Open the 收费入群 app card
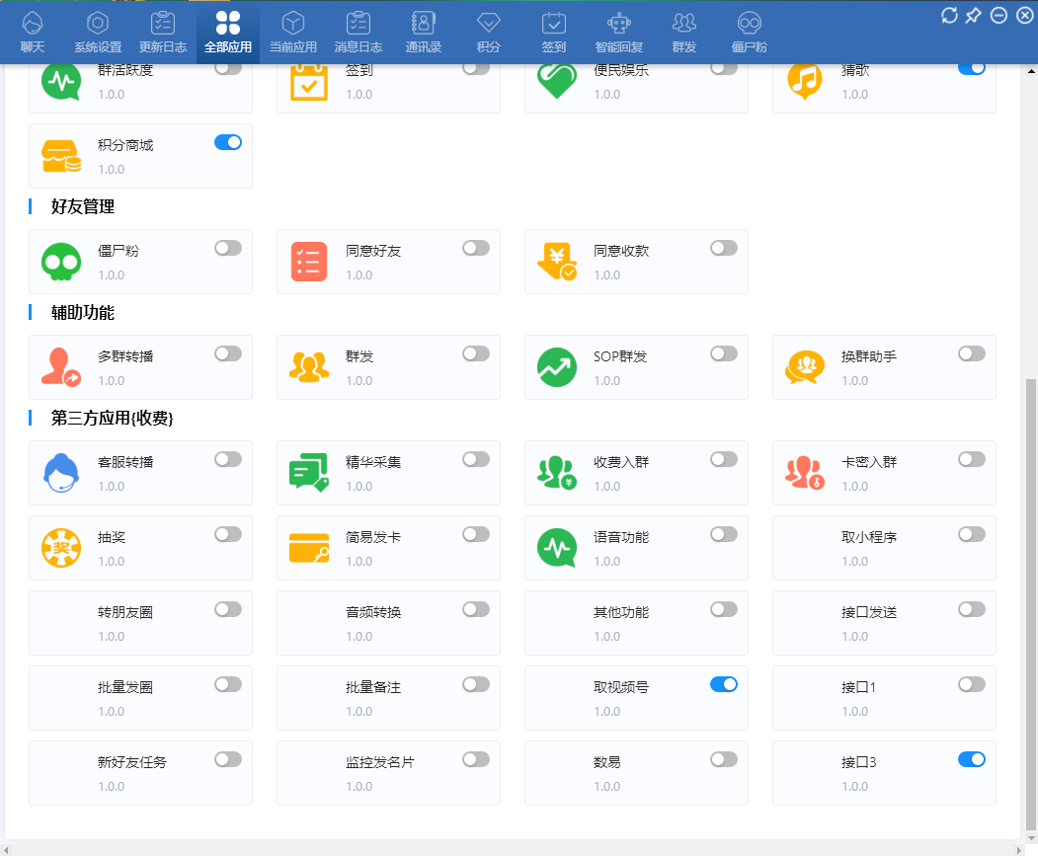The image size is (1038, 856). pyautogui.click(x=636, y=473)
